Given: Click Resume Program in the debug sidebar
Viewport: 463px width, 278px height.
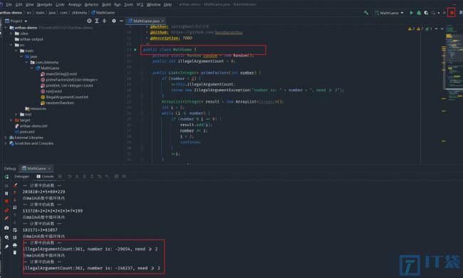Looking at the screenshot, I should pyautogui.click(x=6, y=186).
